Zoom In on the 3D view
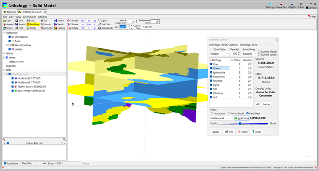The height and width of the screenshot is (171, 319). pos(46,24)
